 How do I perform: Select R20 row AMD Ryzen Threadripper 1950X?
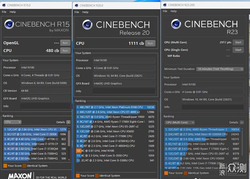click(x=115, y=117)
